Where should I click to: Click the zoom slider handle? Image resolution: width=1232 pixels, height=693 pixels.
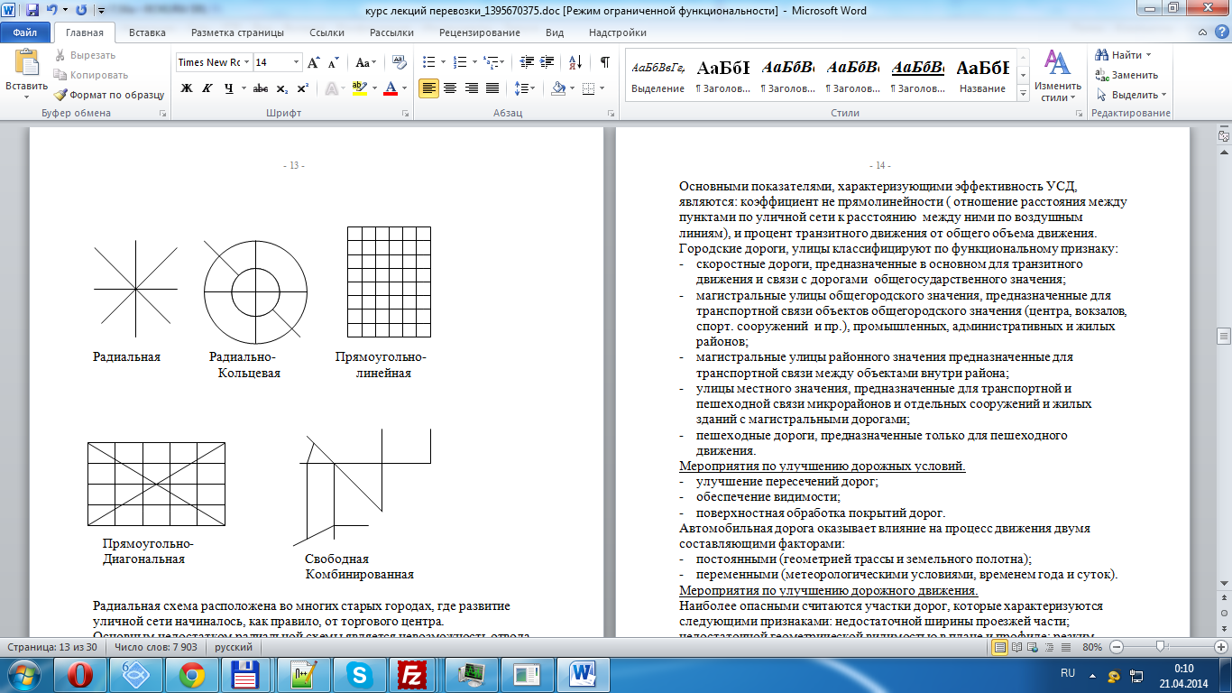1162,647
